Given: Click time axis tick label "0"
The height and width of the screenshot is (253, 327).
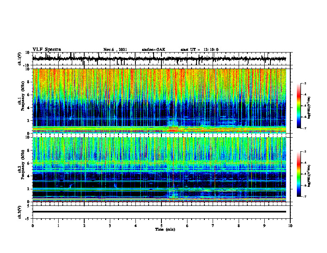Looking at the screenshot, I should click(x=33, y=226).
